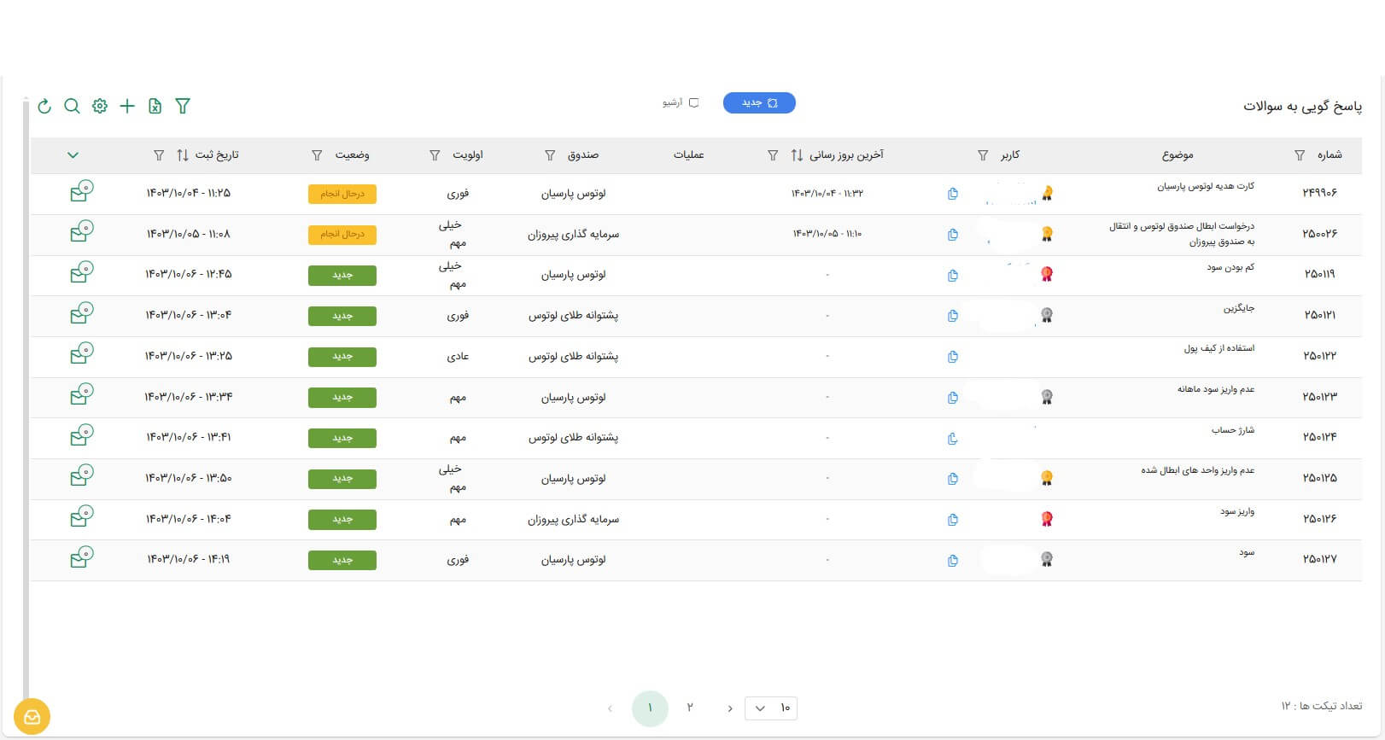Expand the column chevron in table header
The height and width of the screenshot is (740, 1385).
73,155
